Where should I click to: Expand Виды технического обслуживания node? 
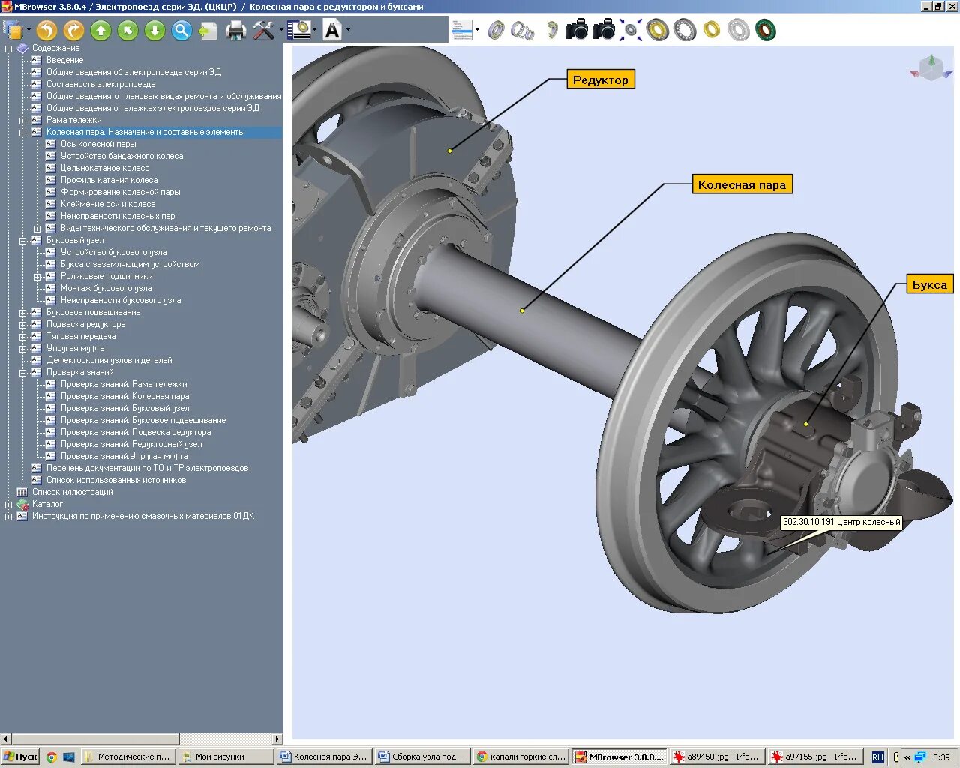pyautogui.click(x=37, y=229)
